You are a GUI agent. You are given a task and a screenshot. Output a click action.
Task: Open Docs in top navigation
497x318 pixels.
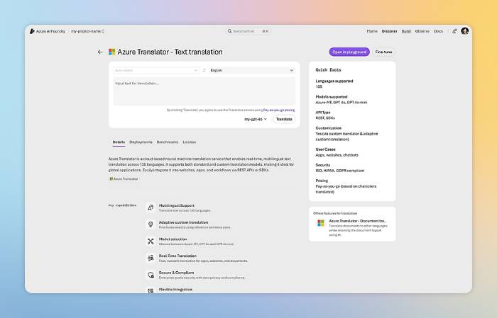pyautogui.click(x=438, y=31)
